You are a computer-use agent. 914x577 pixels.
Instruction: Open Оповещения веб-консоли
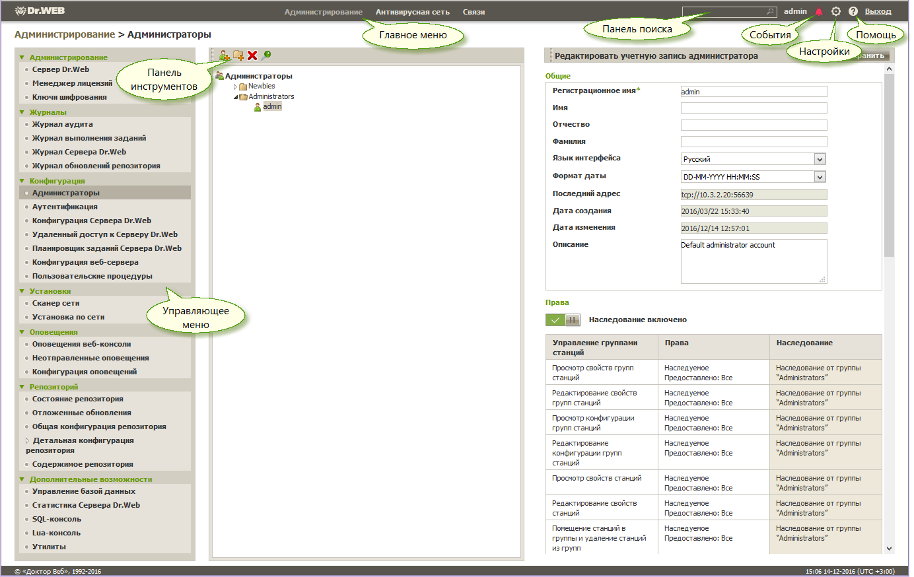tap(82, 344)
